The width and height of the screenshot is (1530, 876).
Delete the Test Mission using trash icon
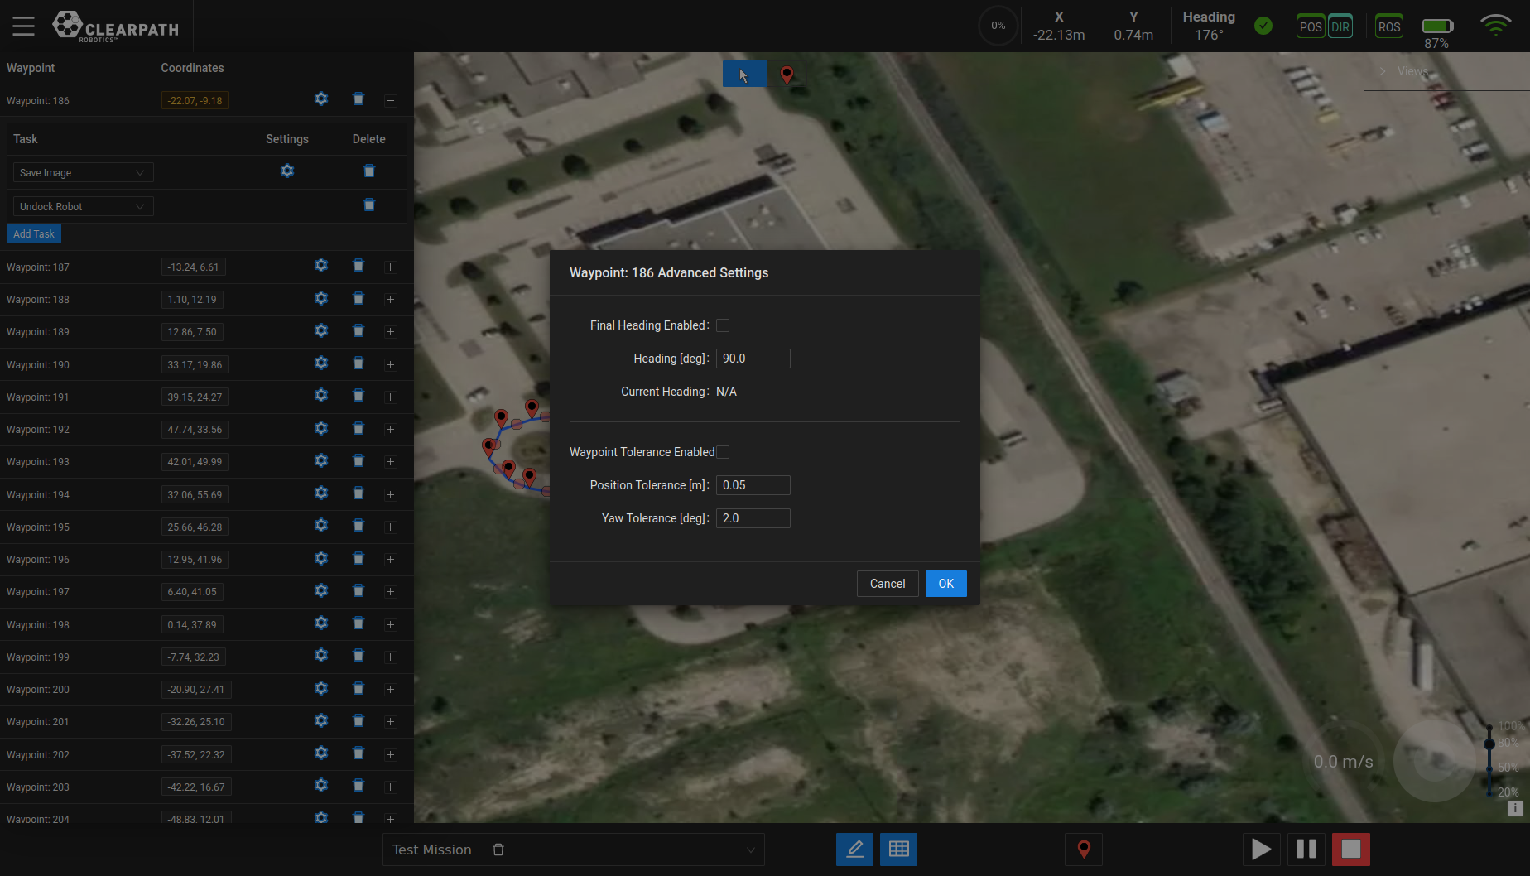498,850
